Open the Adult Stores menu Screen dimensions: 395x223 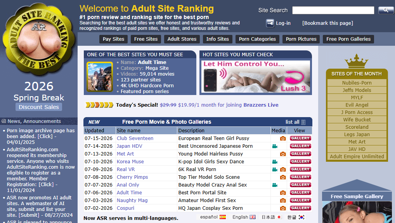click(x=182, y=39)
